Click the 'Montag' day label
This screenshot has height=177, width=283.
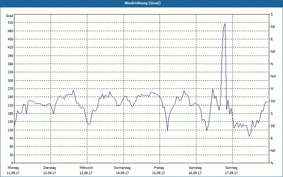(13, 168)
